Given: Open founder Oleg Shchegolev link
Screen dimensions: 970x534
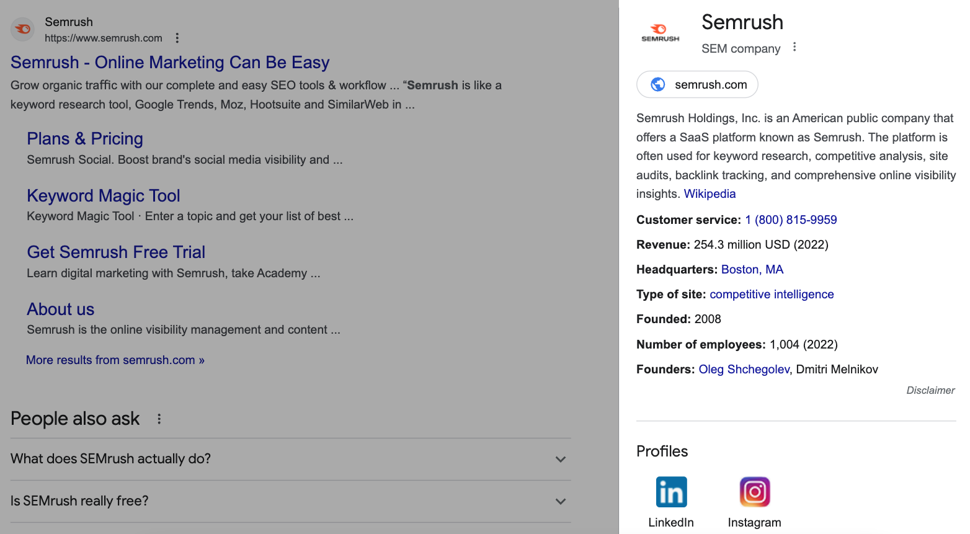Looking at the screenshot, I should pos(744,370).
